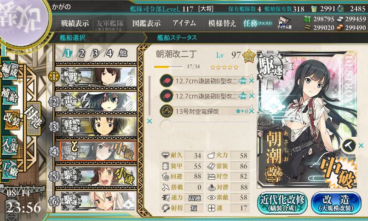Open the 任務 quest menu

click(258, 23)
